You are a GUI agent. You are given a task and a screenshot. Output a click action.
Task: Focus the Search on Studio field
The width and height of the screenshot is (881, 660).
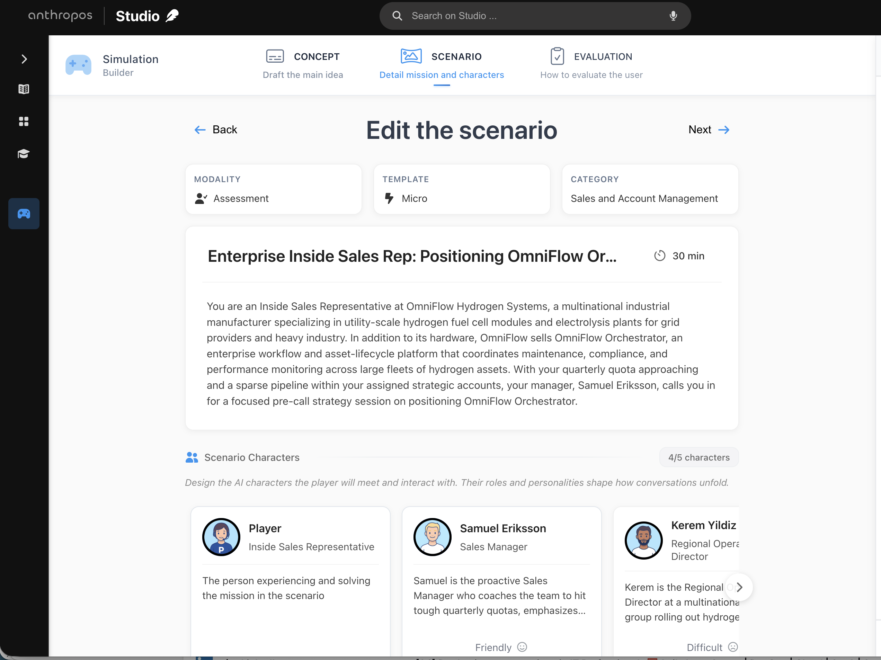535,16
